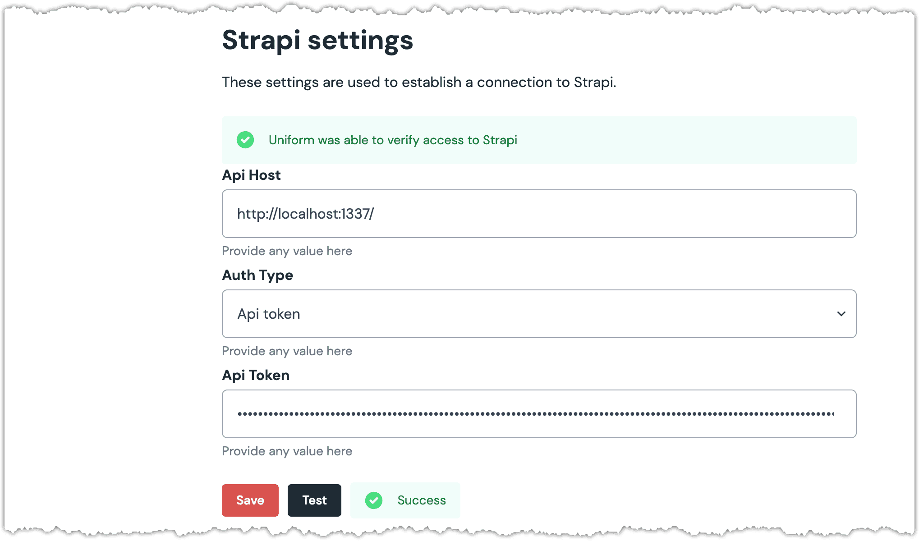Screen dimensions: 919x541
Task: Click the help text under Api Token
Action: click(287, 451)
